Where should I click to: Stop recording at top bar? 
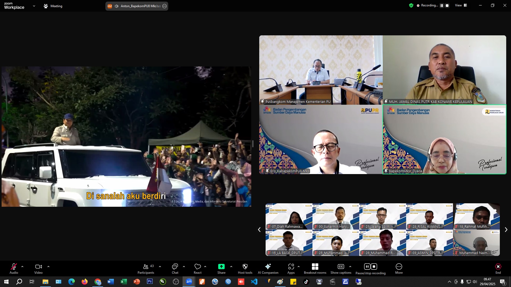[447, 6]
